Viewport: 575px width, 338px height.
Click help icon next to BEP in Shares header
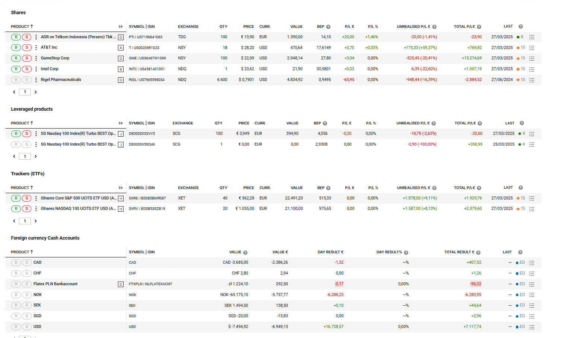point(328,27)
